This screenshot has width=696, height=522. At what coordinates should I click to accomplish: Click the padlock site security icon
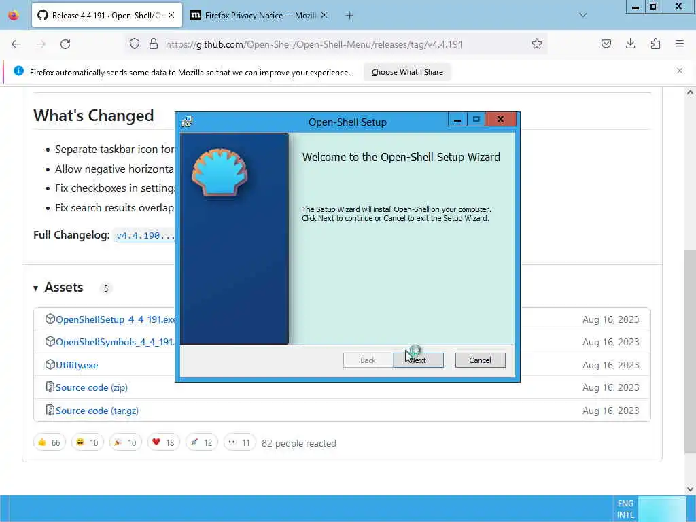[153, 43]
